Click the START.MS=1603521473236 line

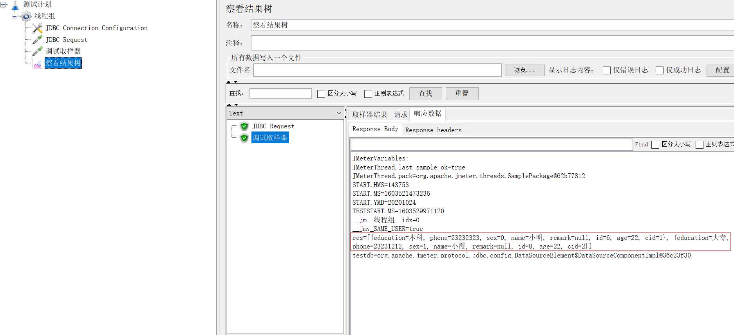click(x=391, y=194)
